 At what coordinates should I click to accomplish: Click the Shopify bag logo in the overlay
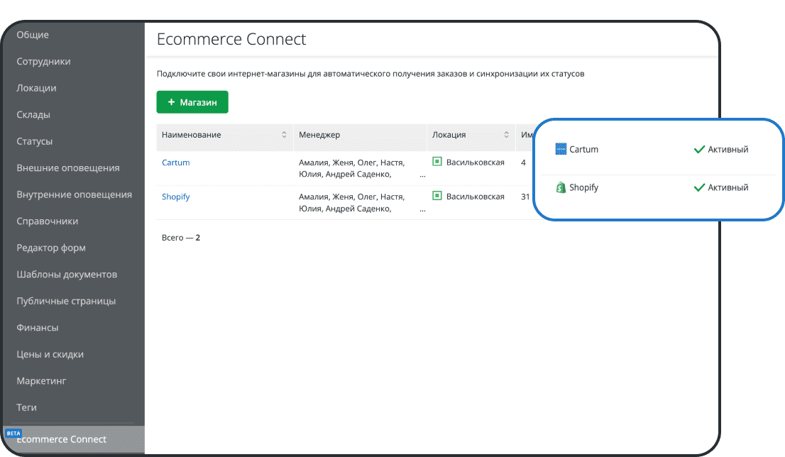[x=560, y=187]
